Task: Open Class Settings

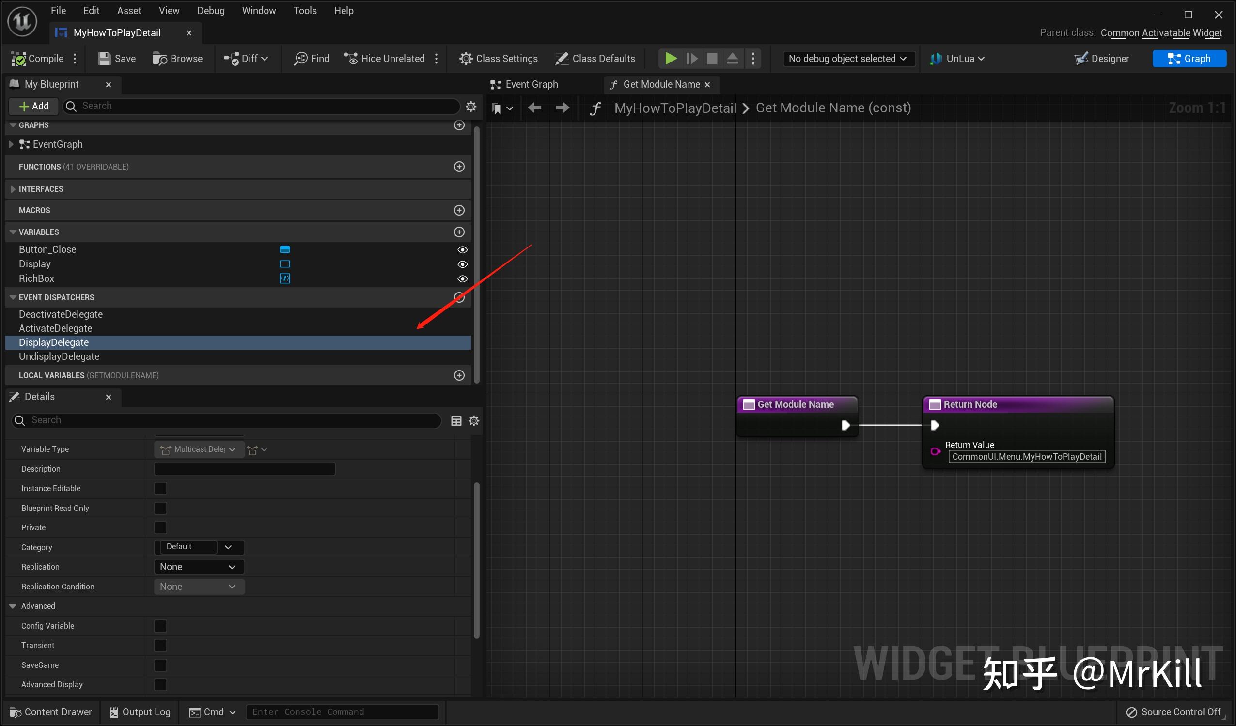Action: click(498, 59)
